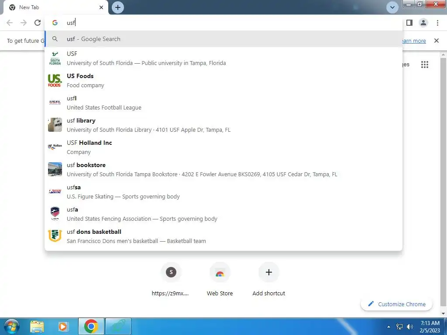Viewport: 447px width, 335px height.
Task: Click the USFL logo icon
Action: pyautogui.click(x=55, y=103)
